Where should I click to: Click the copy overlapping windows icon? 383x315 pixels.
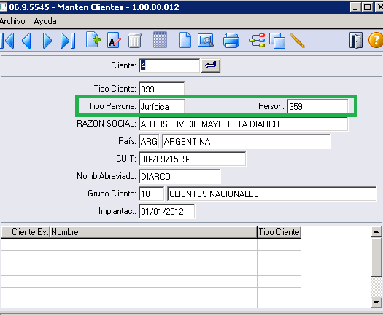277,41
